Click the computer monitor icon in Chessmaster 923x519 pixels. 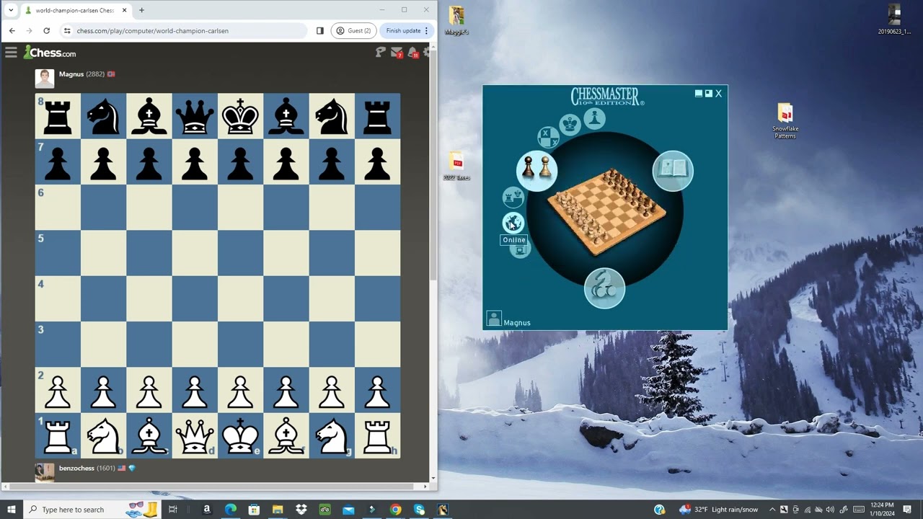(520, 249)
